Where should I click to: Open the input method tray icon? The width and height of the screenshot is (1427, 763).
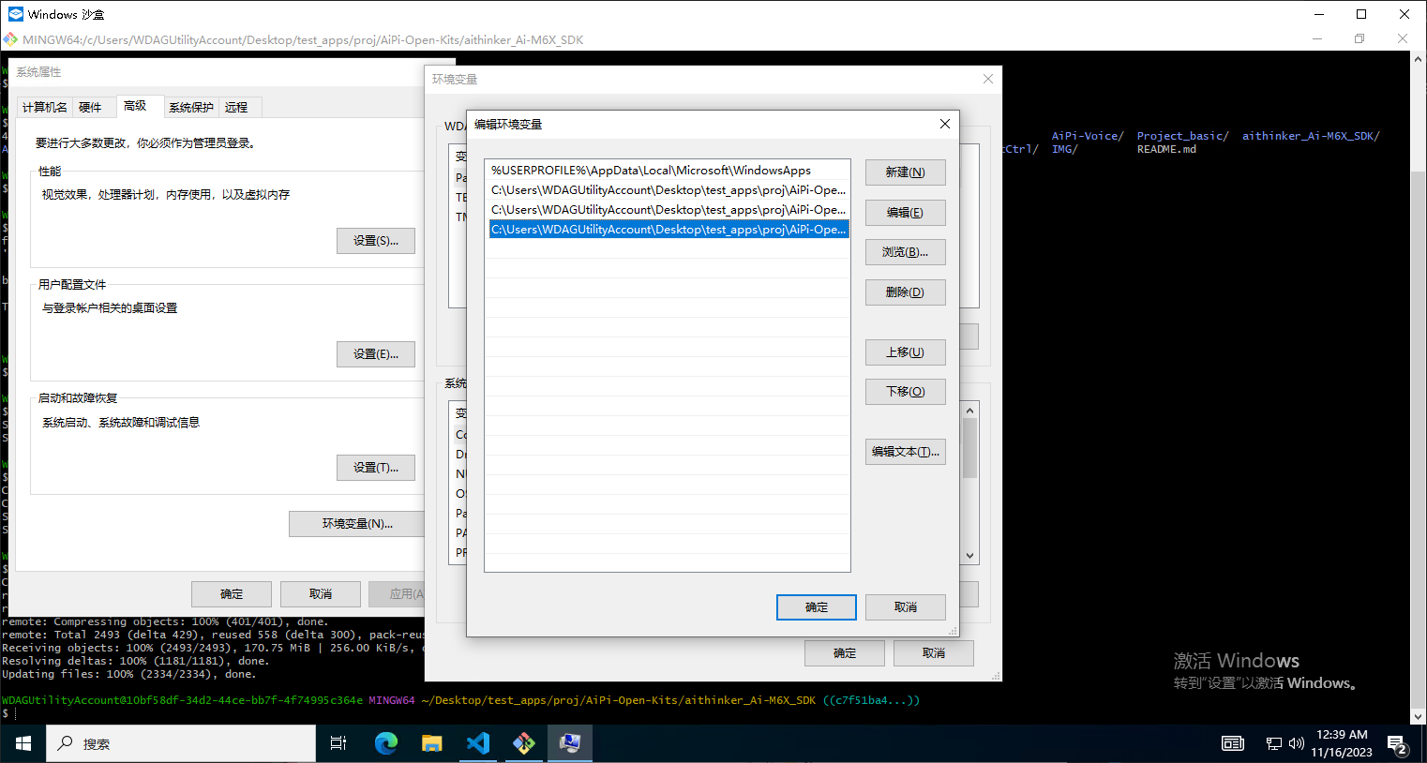point(1233,743)
